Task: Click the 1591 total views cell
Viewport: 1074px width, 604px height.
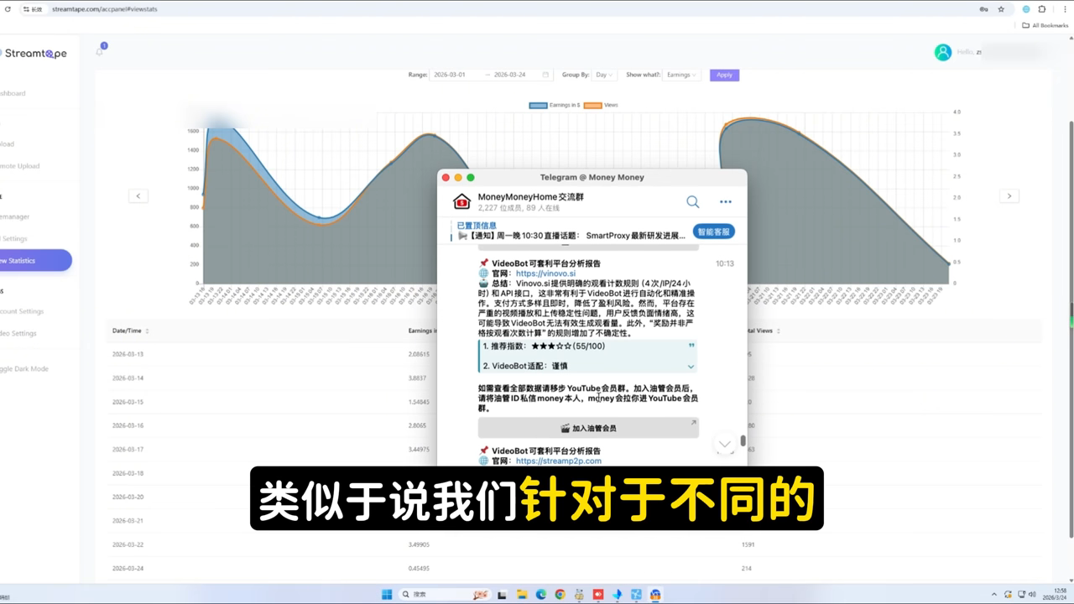Action: coord(748,544)
